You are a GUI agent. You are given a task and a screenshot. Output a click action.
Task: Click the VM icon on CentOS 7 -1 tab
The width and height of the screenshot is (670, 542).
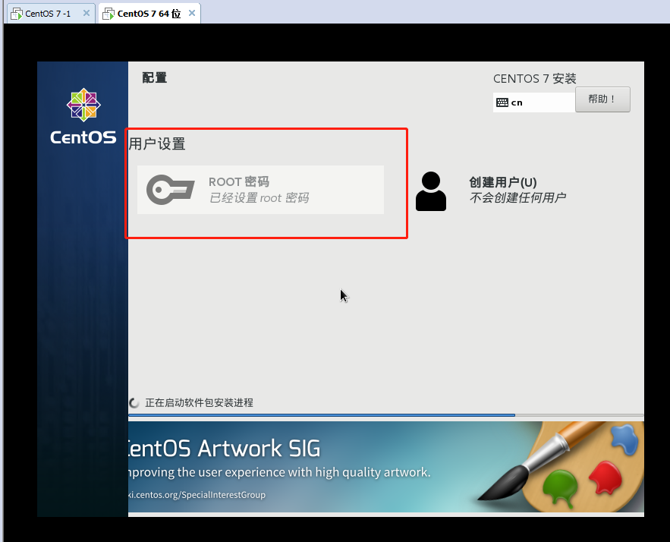17,14
